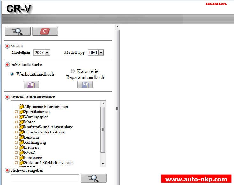Select the Wartungsplan tree entry
This screenshot has height=185, width=234.
(36, 117)
